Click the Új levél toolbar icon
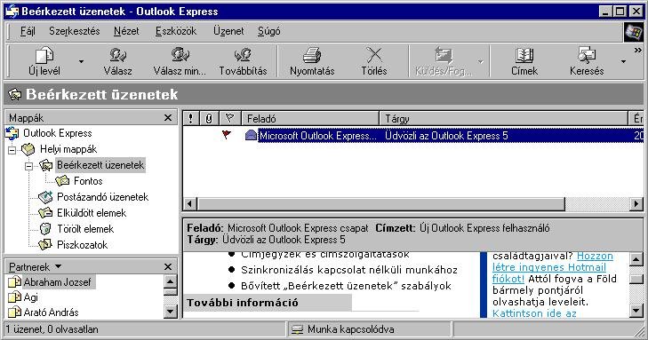This screenshot has height=340, width=648. pyautogui.click(x=44, y=55)
